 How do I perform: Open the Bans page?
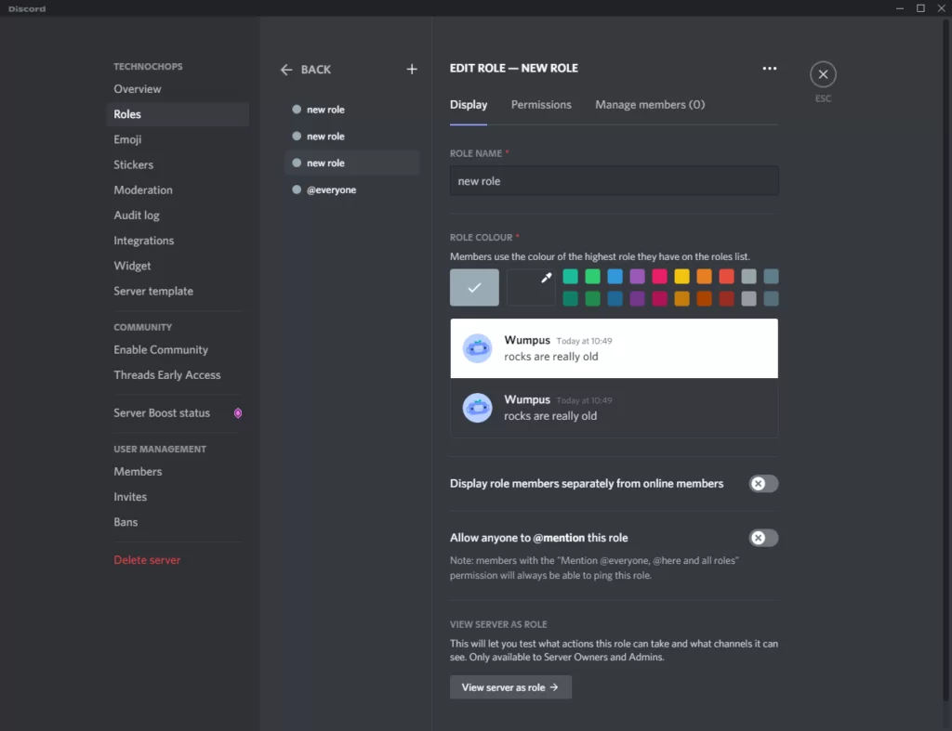[178, 522]
